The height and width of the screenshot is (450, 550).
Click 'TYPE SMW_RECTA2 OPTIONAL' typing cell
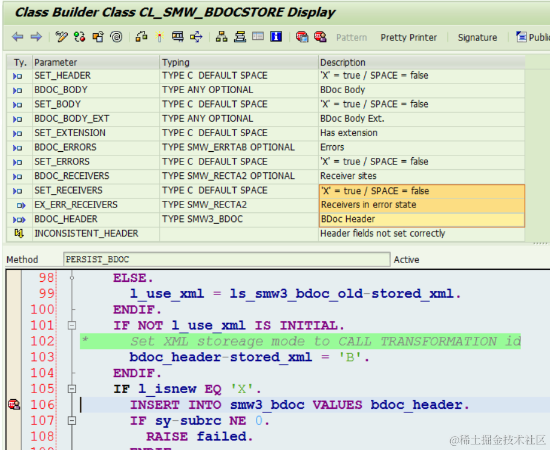[x=239, y=176]
